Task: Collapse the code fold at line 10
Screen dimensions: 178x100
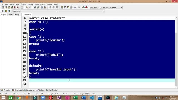Action: (x=27, y=33)
